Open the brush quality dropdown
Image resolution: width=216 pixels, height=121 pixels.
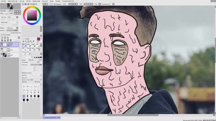pos(36,75)
